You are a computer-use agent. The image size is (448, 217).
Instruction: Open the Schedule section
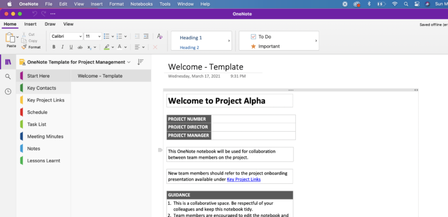click(x=43, y=112)
